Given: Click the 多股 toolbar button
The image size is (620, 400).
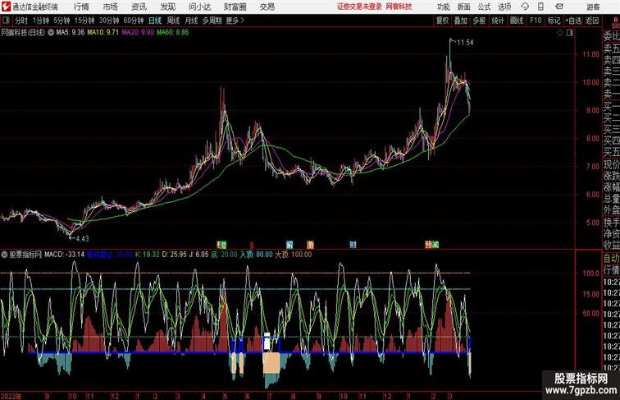Looking at the screenshot, I should [479, 21].
